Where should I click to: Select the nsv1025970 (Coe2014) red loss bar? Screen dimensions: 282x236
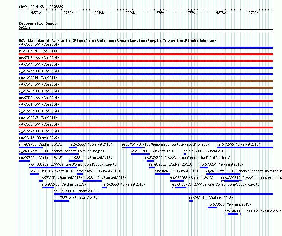[x=146, y=54]
